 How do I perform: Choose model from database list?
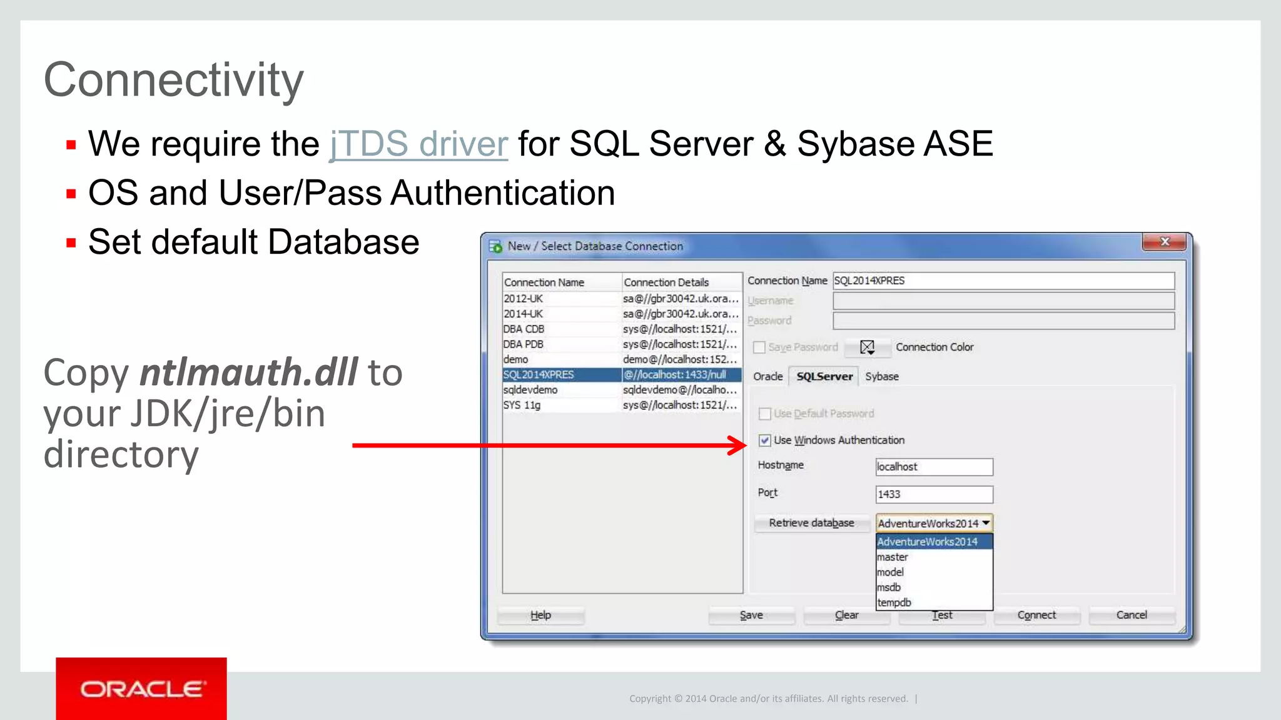(934, 572)
